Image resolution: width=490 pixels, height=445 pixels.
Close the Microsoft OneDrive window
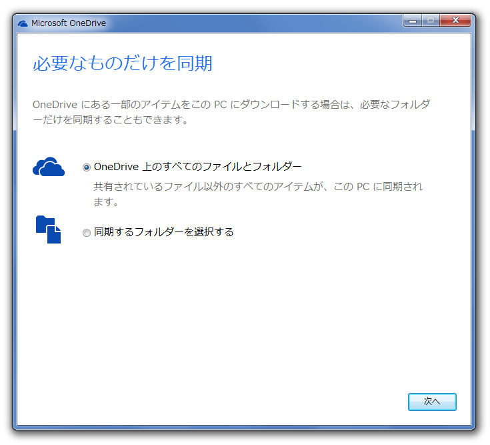455,20
